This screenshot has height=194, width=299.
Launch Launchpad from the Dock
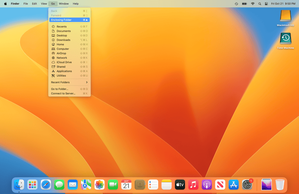(33, 185)
